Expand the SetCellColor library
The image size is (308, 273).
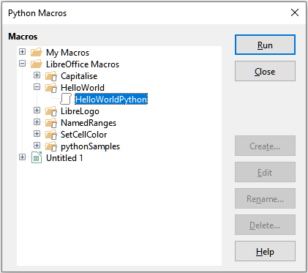tap(37, 134)
